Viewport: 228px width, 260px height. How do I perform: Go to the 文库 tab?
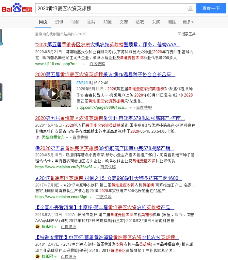[123, 22]
